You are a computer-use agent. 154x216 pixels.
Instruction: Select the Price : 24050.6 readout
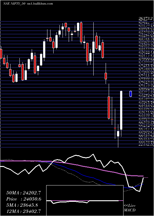tap(24, 199)
